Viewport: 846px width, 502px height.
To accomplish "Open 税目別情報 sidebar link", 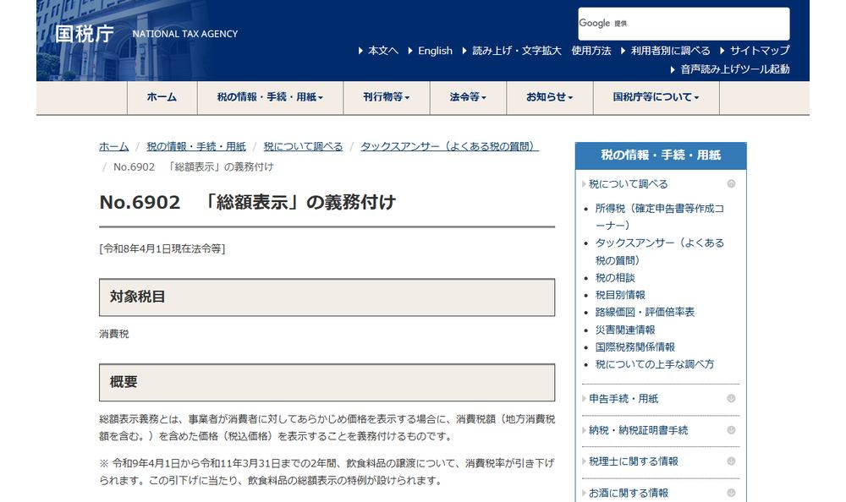I will [x=620, y=295].
